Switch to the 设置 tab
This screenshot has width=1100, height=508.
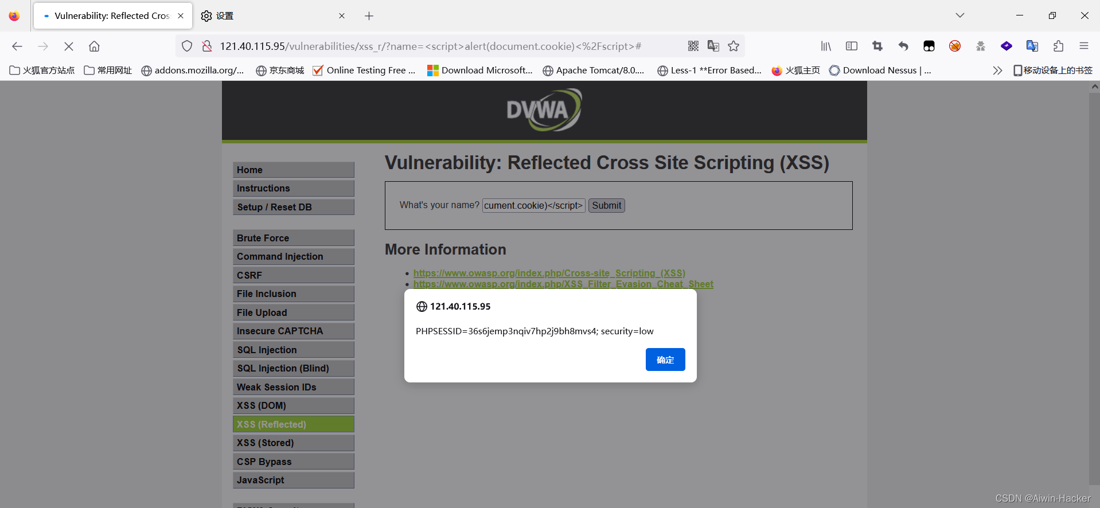coord(274,16)
